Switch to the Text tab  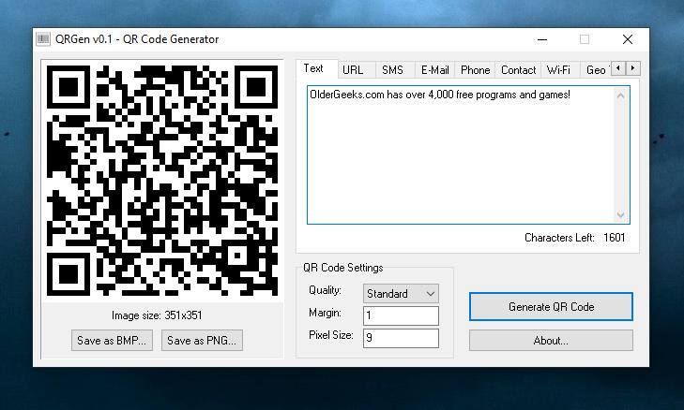point(317,68)
